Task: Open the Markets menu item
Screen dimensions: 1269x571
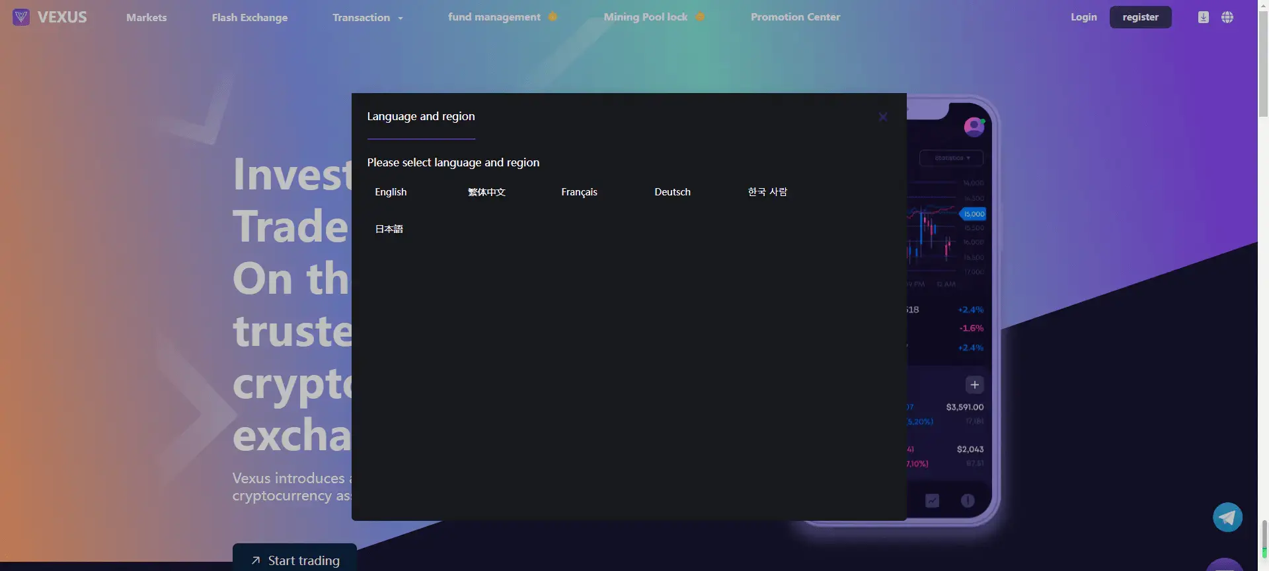Action: (x=146, y=18)
